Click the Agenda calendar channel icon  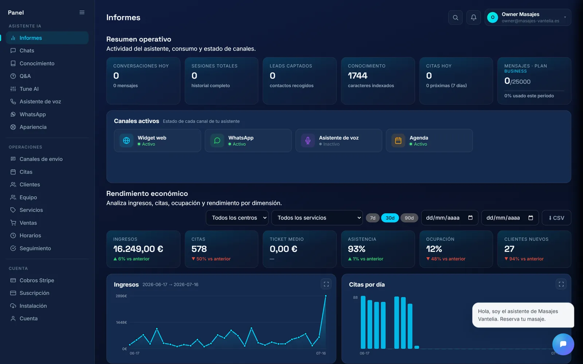pos(398,141)
